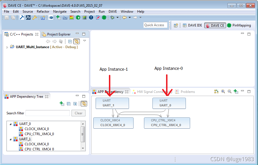Select UART_1 in dependency tree
258x165 pixels.
[25, 139]
